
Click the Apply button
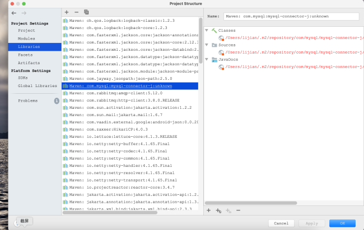pyautogui.click(x=311, y=223)
